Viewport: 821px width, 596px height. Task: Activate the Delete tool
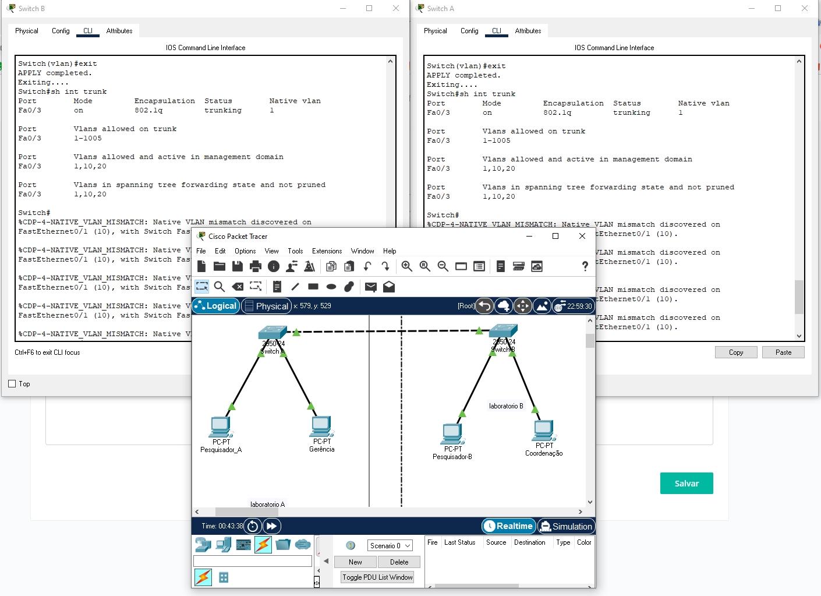tap(238, 286)
